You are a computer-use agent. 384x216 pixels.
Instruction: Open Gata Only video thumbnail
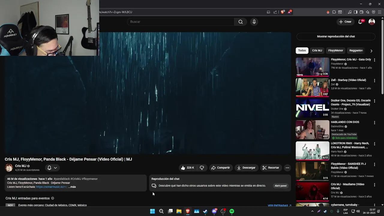coord(312,67)
